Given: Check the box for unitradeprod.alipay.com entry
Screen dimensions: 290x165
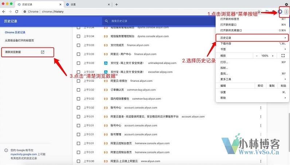Looking at the screenshot, I should 78,63.
